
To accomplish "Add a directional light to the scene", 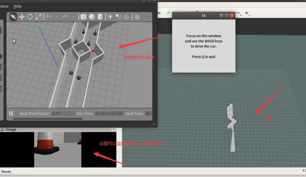I will tap(127, 17).
